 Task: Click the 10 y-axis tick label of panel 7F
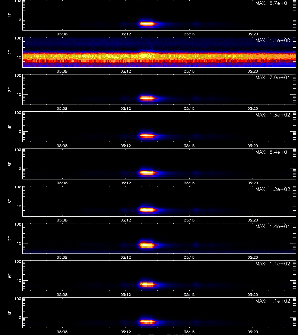19,243
